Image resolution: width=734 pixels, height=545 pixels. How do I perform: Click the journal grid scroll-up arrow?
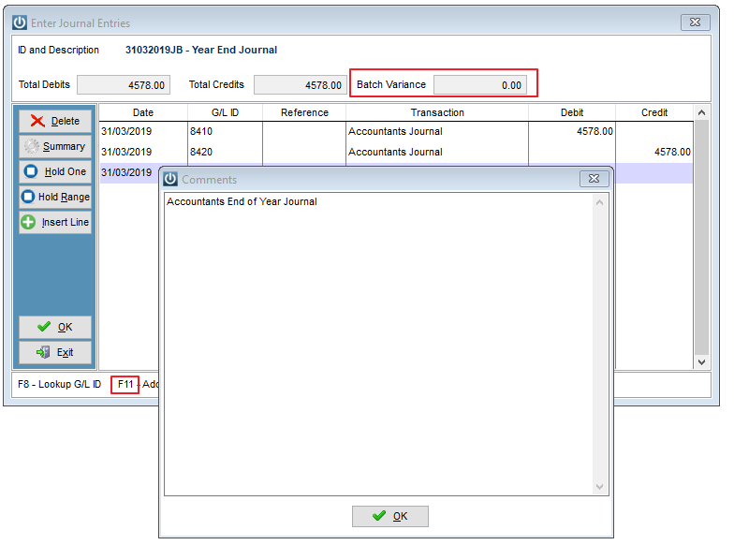click(701, 112)
